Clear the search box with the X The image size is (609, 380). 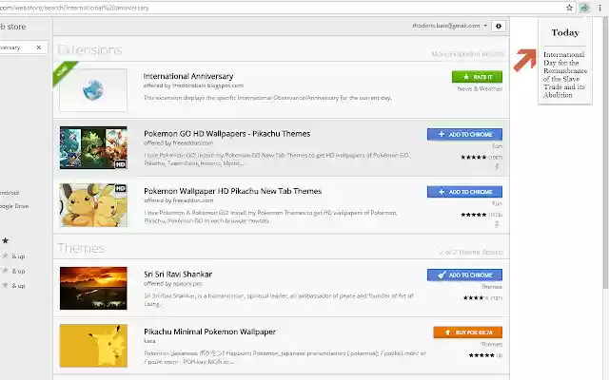coord(39,47)
